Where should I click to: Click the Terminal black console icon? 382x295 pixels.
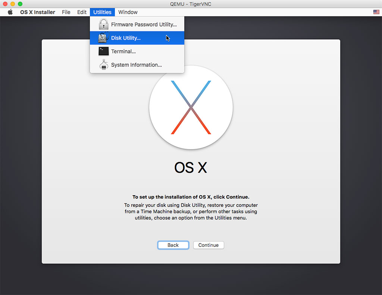[x=104, y=51]
